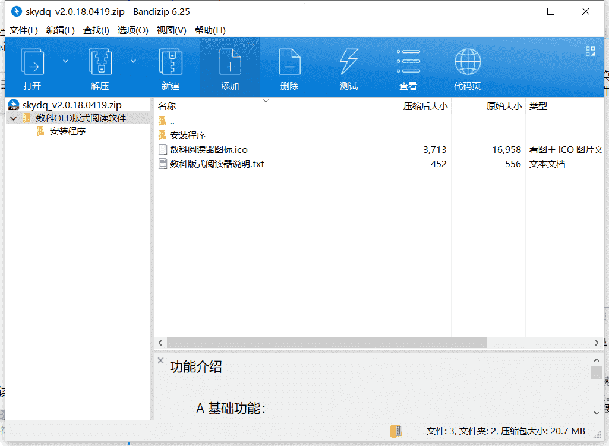This screenshot has width=609, height=446.
Task: Sort by the 类型 column header
Action: (538, 106)
